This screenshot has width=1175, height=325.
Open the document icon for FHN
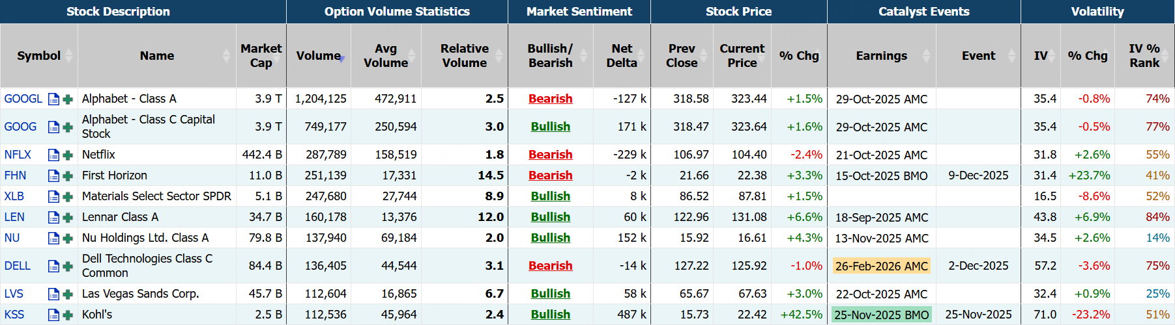click(x=53, y=176)
